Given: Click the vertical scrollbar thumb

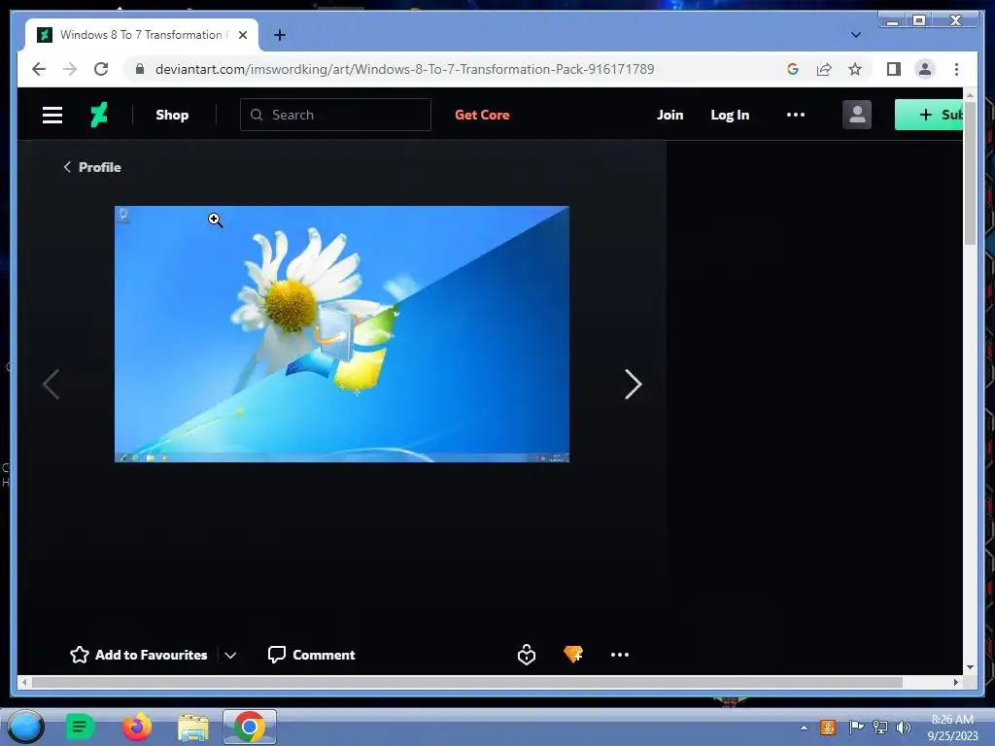Looking at the screenshot, I should point(970,173).
